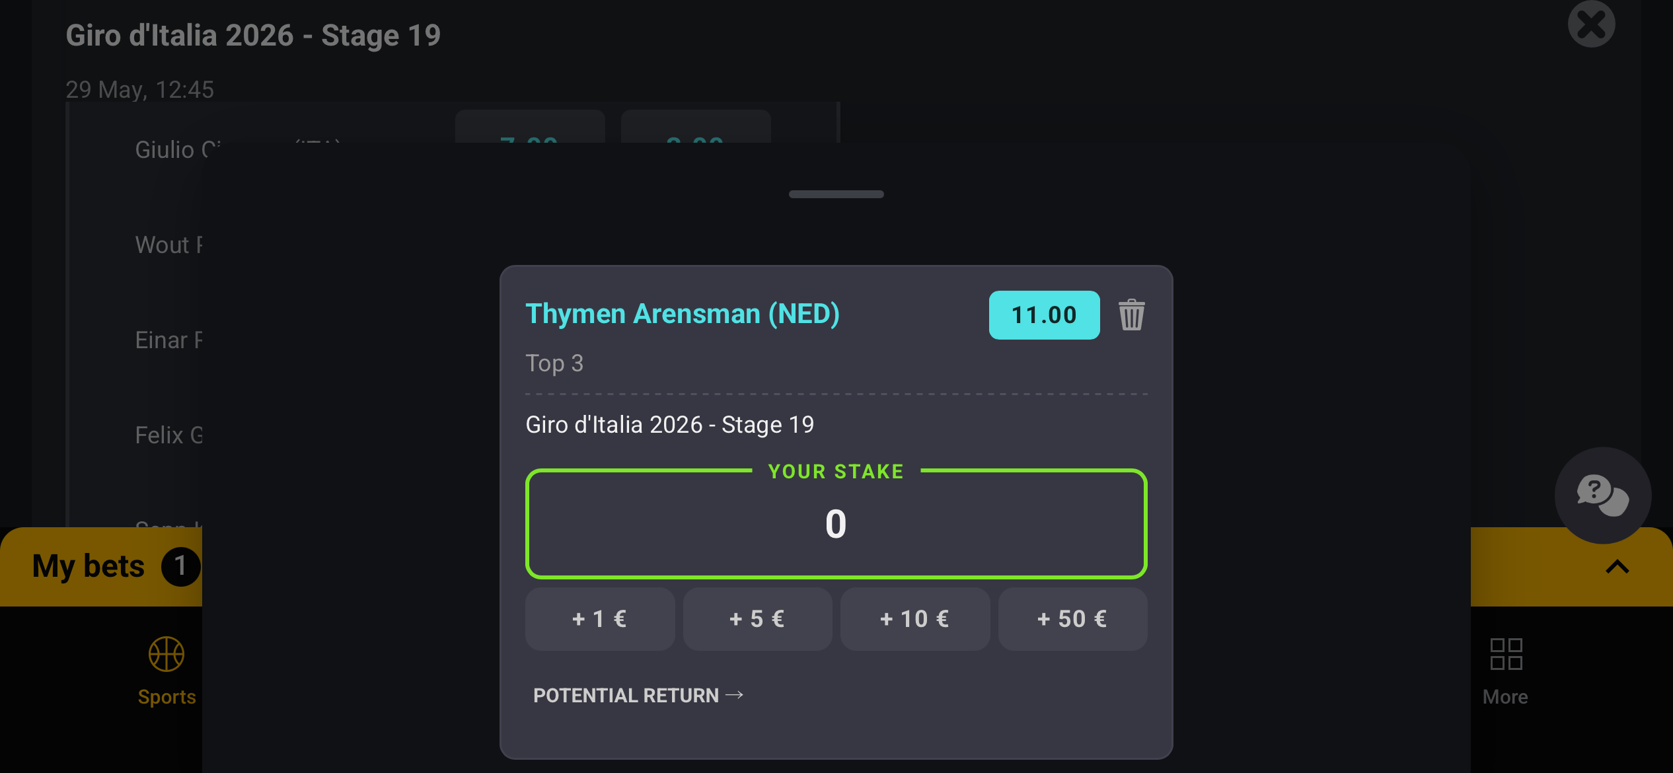Open the help chat bubble icon

point(1602,496)
